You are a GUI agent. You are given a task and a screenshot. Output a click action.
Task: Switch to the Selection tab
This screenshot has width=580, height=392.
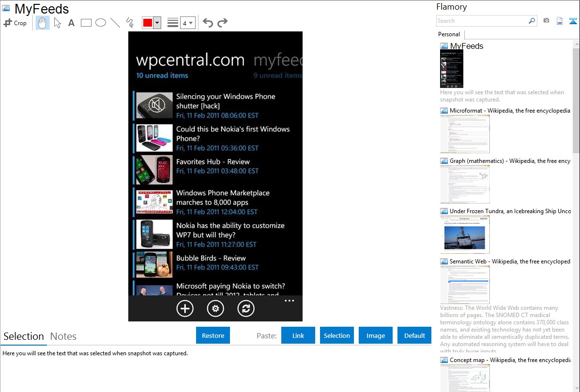[24, 336]
